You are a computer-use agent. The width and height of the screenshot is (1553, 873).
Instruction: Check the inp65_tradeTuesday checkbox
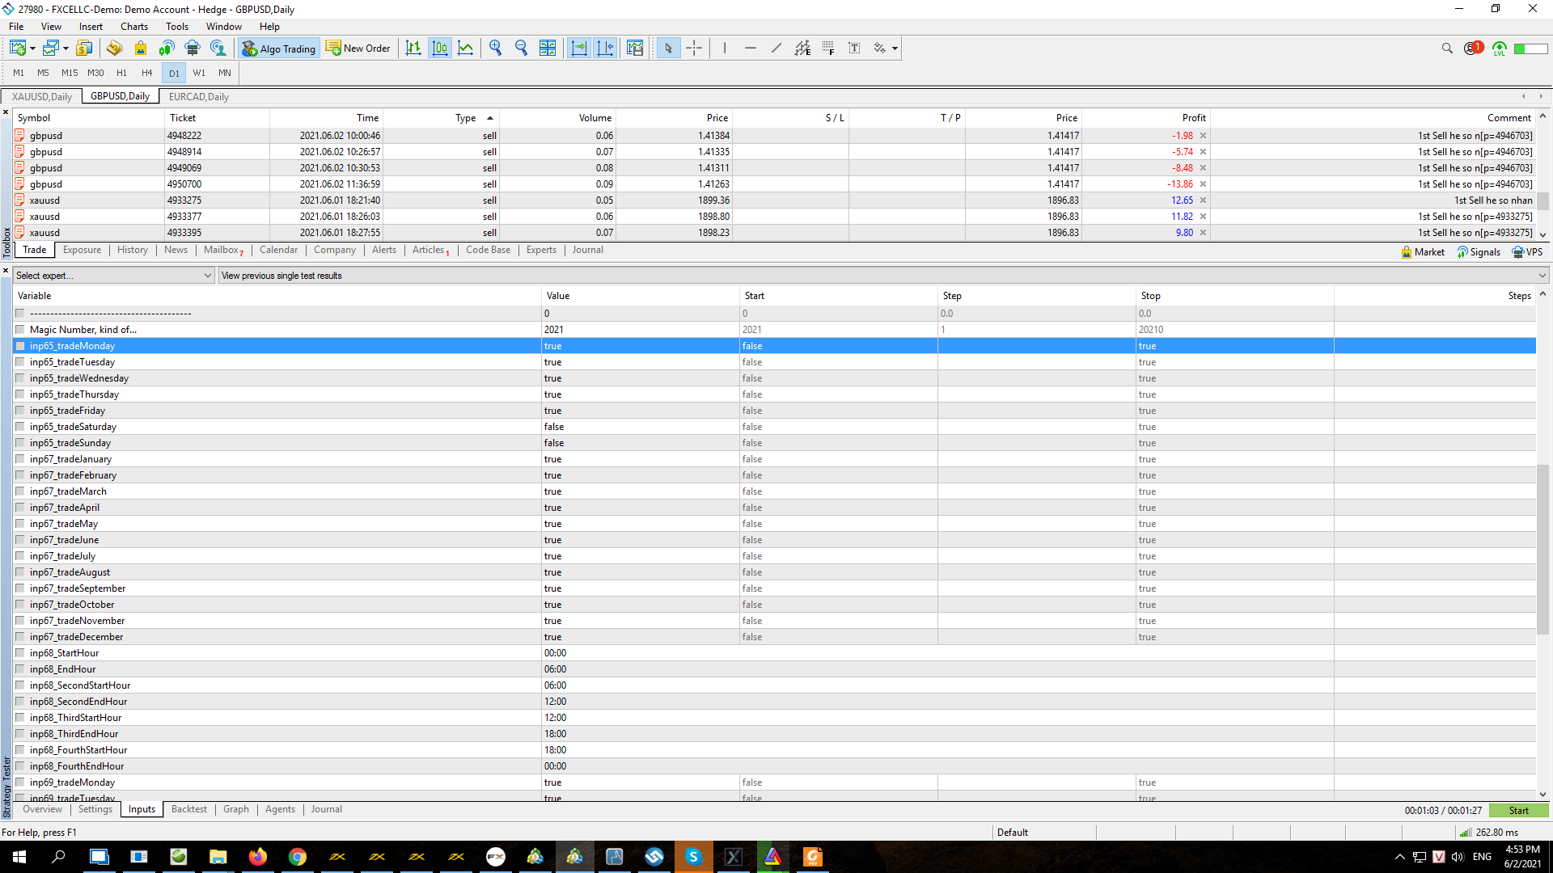click(20, 362)
